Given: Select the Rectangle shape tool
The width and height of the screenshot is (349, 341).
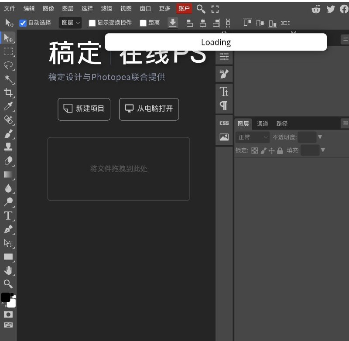Looking at the screenshot, I should coord(8,257).
